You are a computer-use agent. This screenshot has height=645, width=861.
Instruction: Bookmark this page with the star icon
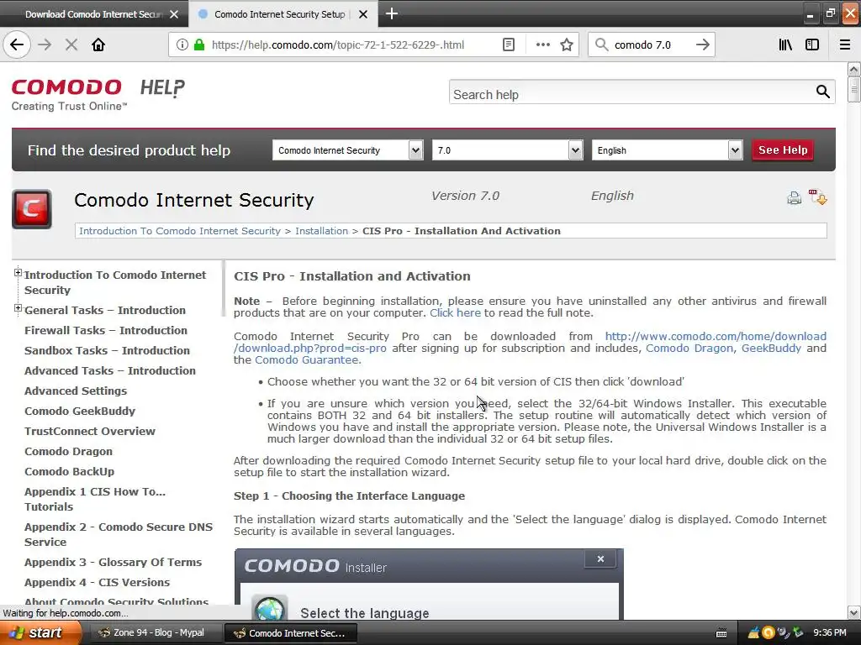click(567, 45)
